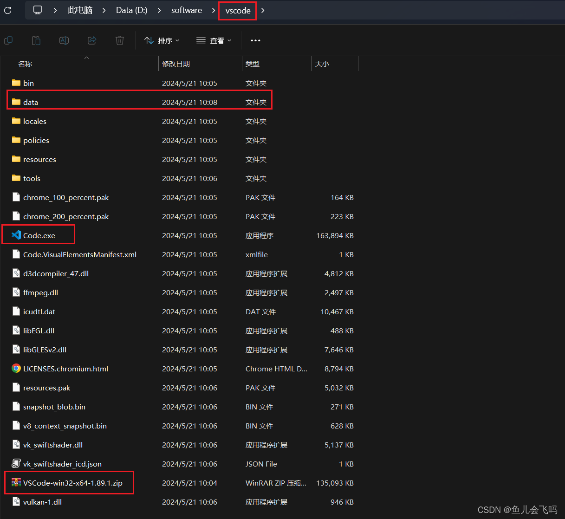Click the policies folder icon
The image size is (565, 519).
[16, 140]
